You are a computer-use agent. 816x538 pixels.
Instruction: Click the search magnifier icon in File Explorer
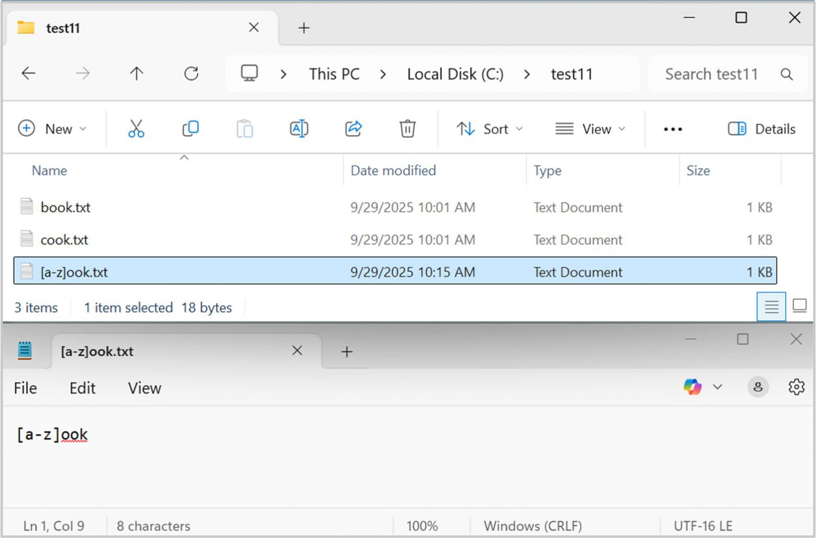tap(787, 74)
